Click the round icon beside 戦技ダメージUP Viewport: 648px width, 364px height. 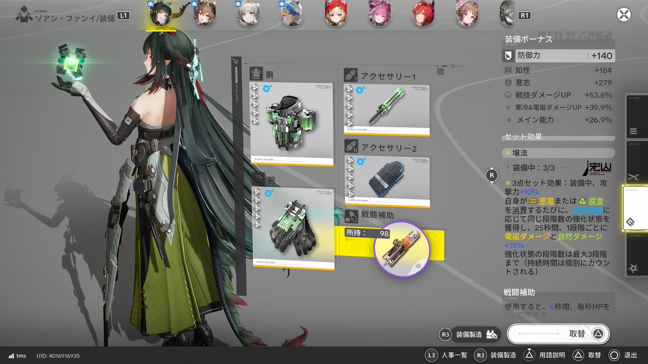[508, 95]
